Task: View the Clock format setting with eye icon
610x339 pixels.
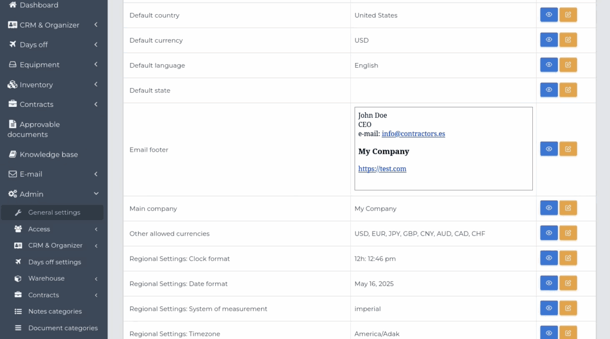Action: click(x=548, y=258)
